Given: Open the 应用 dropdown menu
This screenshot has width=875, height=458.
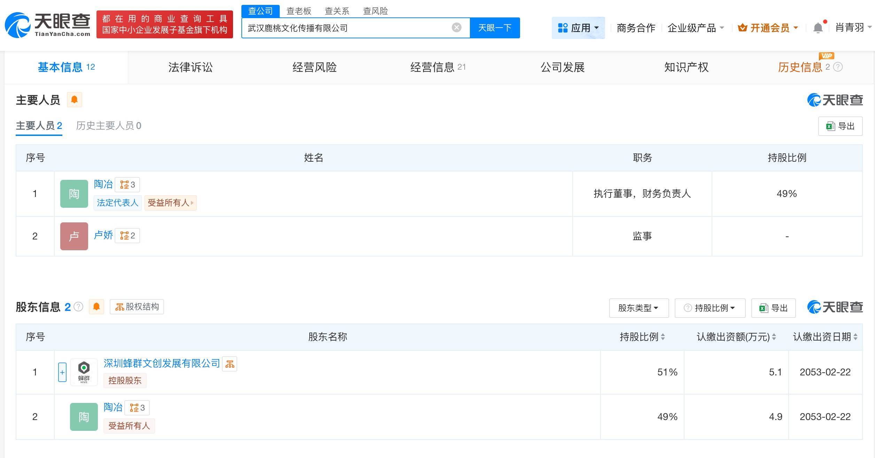Looking at the screenshot, I should [578, 28].
